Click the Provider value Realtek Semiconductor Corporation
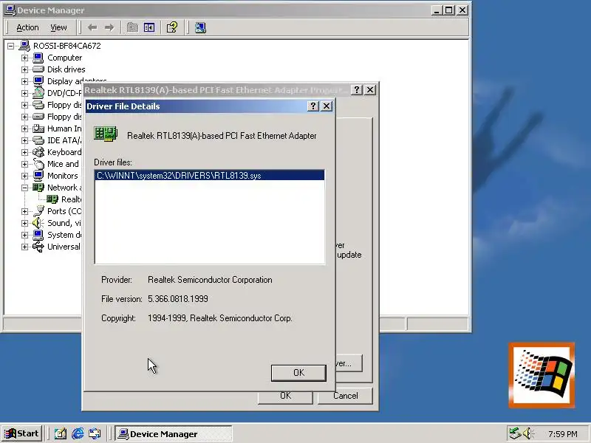The height and width of the screenshot is (443, 591). 210,280
